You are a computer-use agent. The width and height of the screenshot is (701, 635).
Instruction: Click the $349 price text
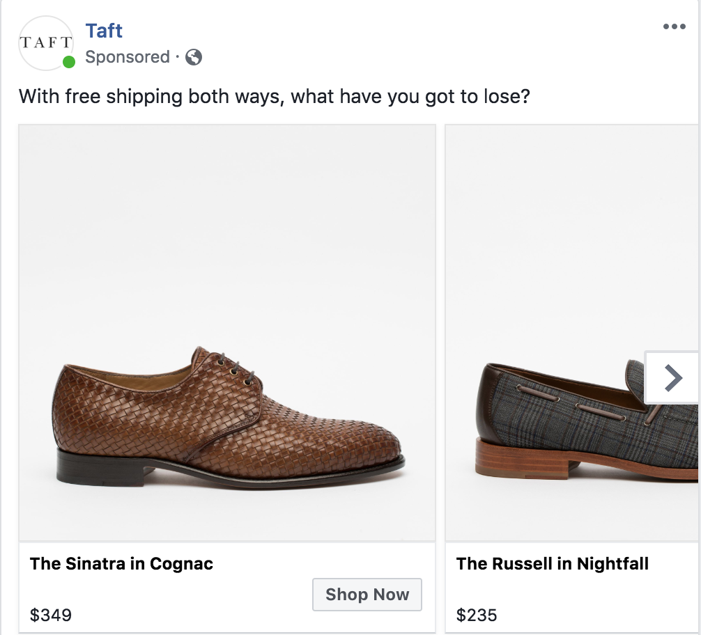50,615
